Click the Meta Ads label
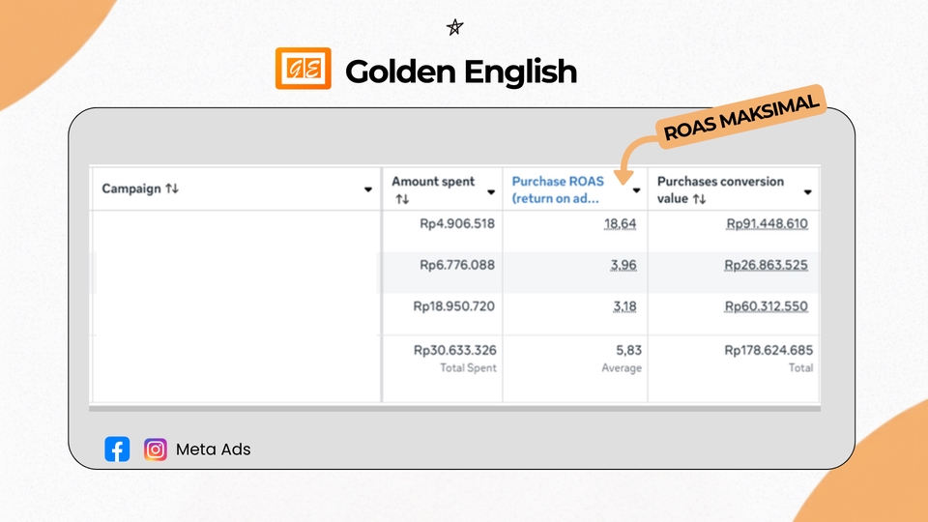928x522 pixels. (x=213, y=449)
